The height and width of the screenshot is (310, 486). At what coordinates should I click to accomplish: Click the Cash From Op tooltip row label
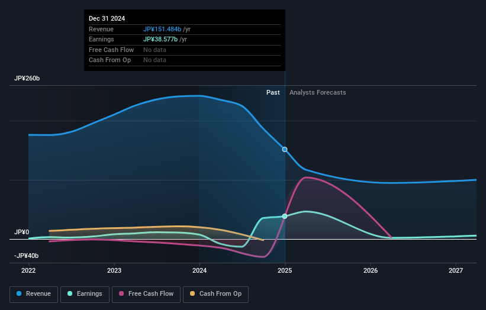(x=110, y=60)
